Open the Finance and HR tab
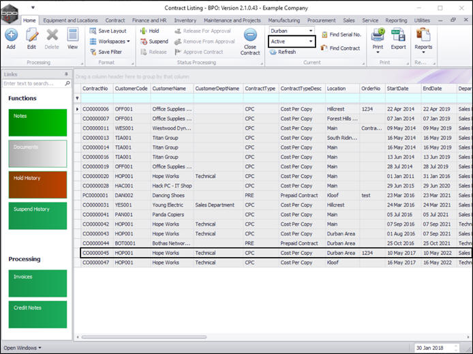This screenshot has width=473, height=354. 150,20
